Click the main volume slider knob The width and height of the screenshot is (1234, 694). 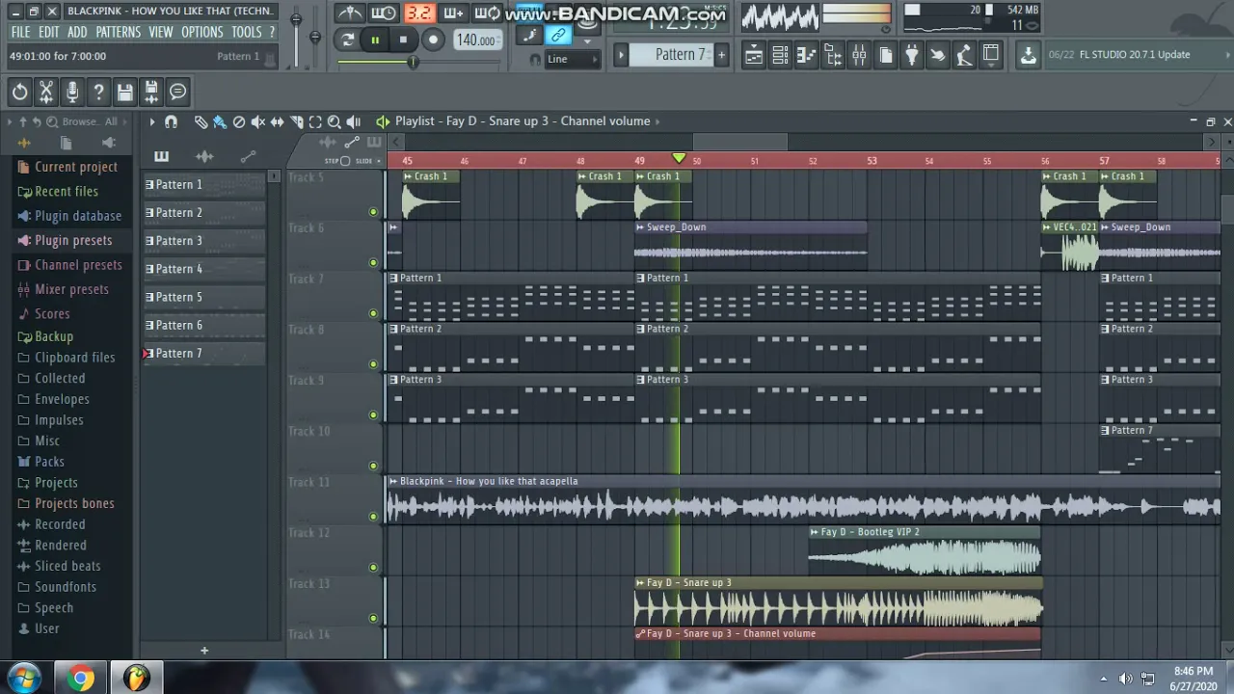click(x=296, y=18)
